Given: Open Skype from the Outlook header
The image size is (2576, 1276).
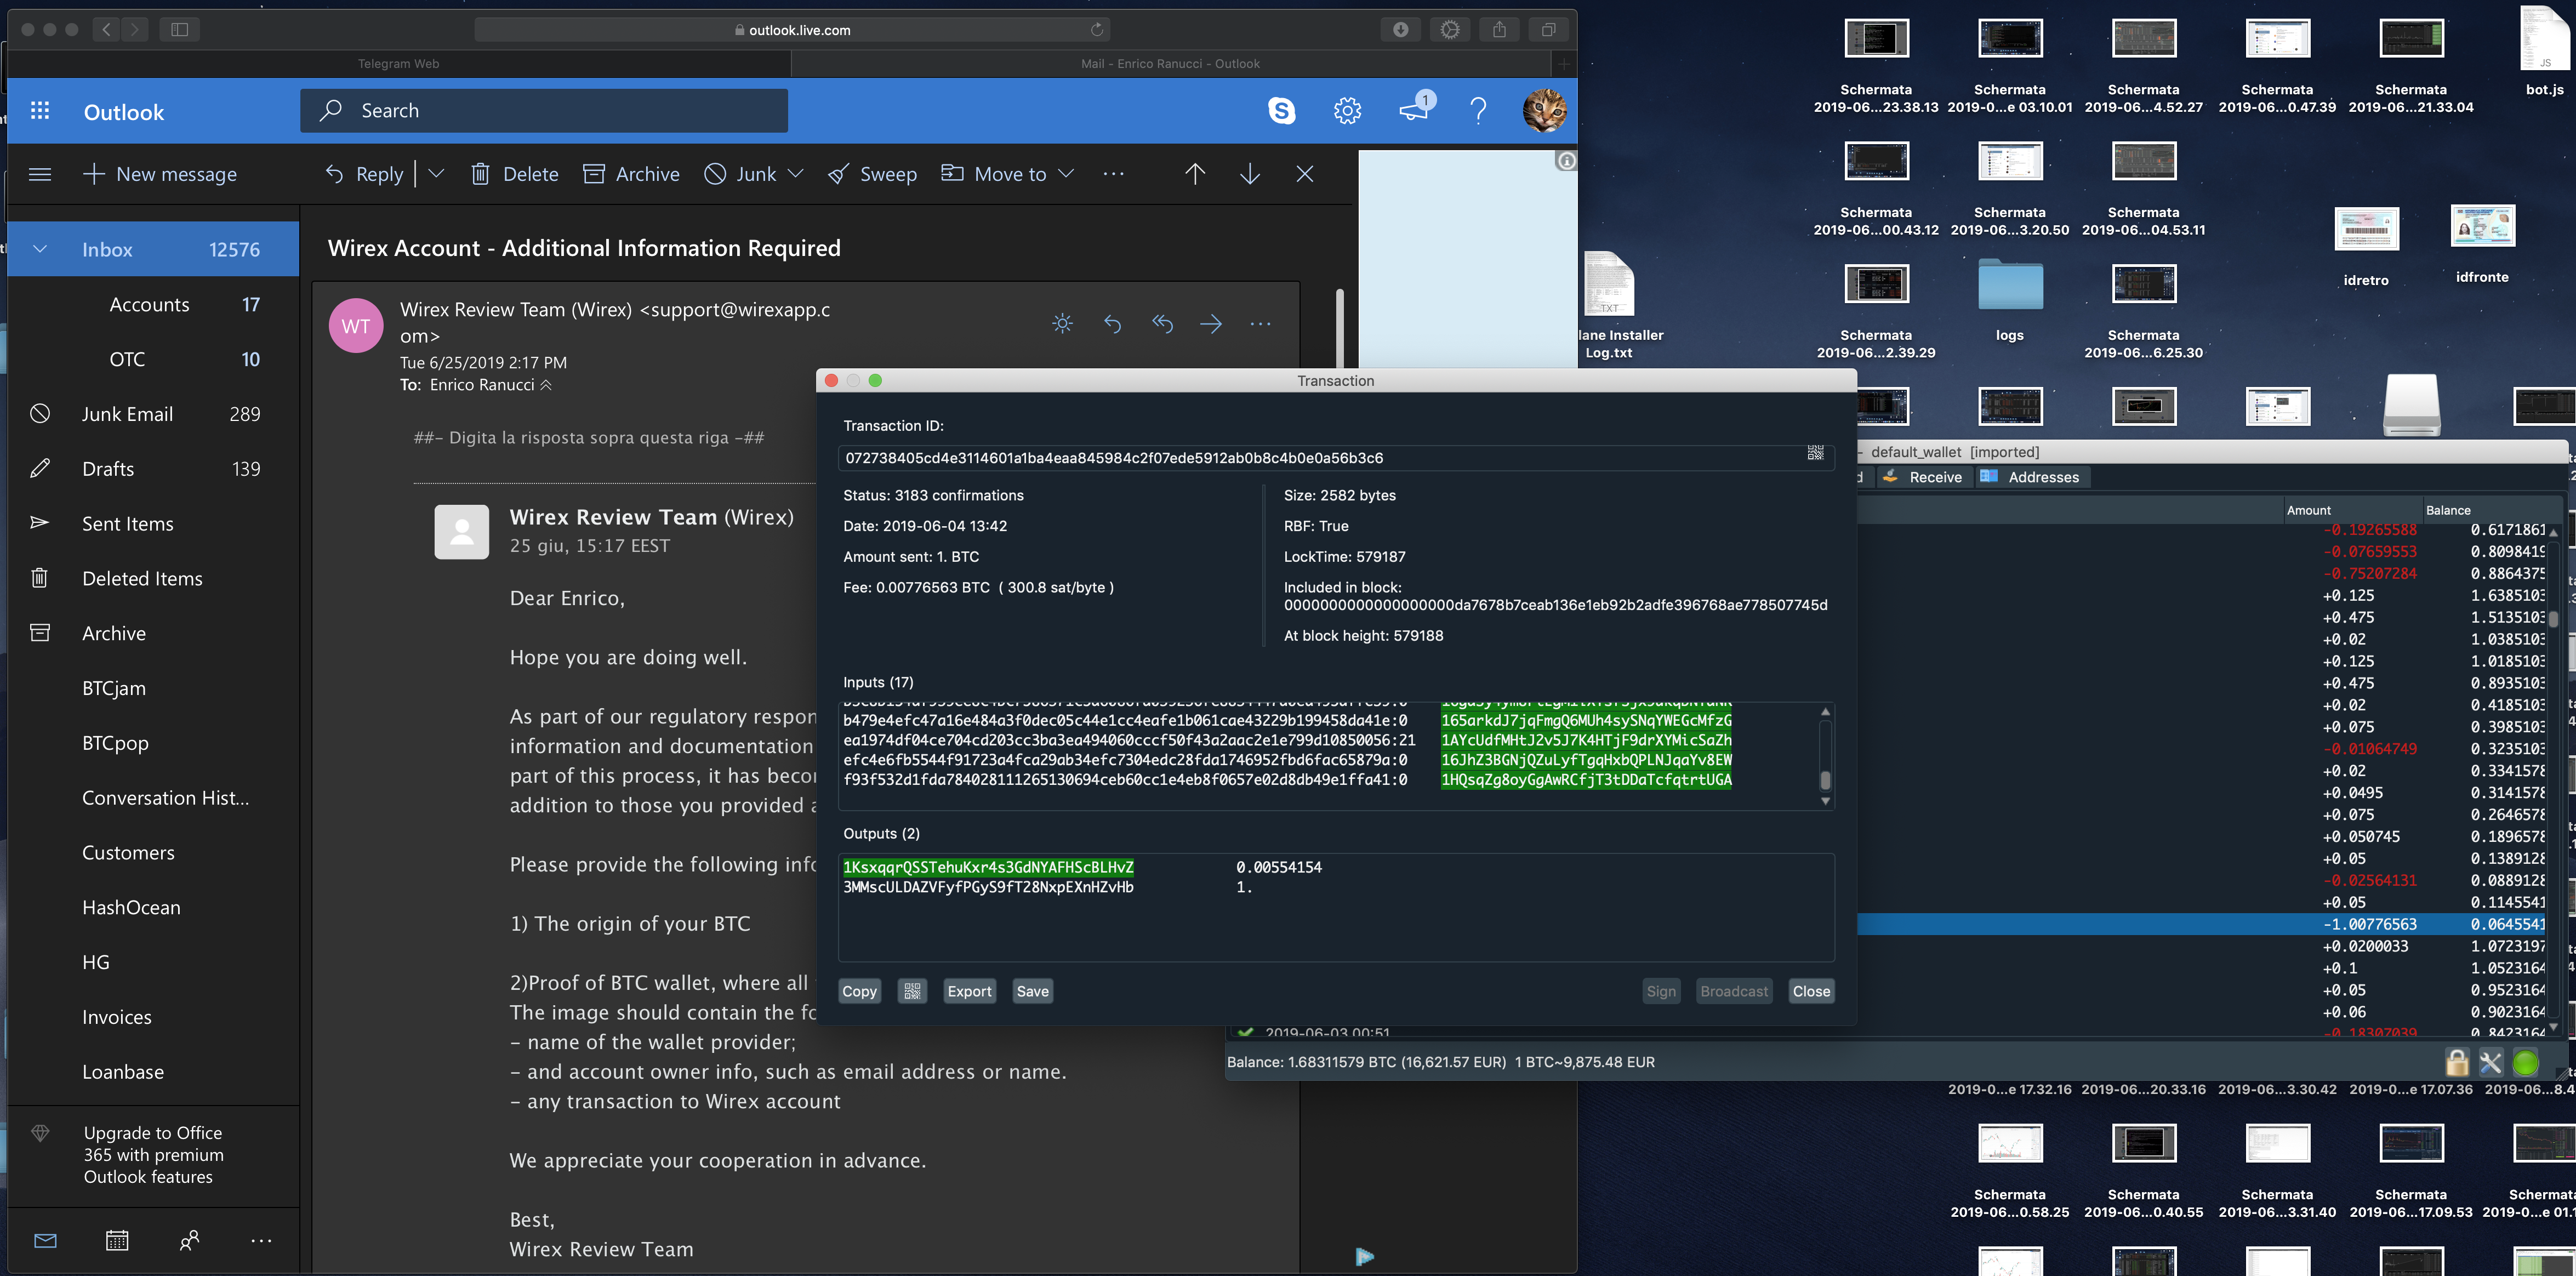Looking at the screenshot, I should tap(1281, 111).
